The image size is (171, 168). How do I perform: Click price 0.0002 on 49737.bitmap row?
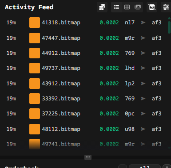pyautogui.click(x=109, y=68)
